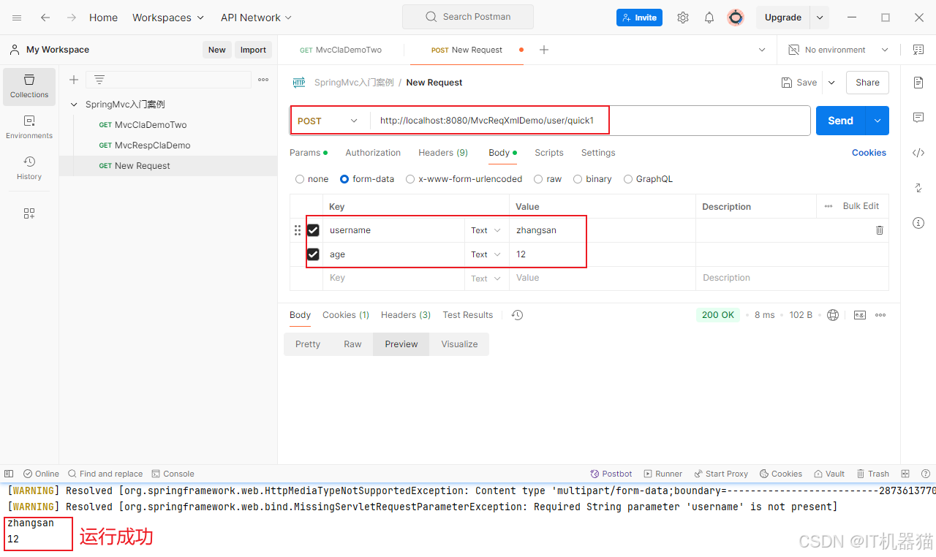Open the API Network dropdown

pyautogui.click(x=256, y=18)
